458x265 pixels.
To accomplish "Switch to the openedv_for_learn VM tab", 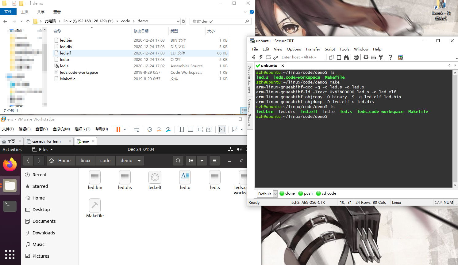I will click(x=47, y=141).
